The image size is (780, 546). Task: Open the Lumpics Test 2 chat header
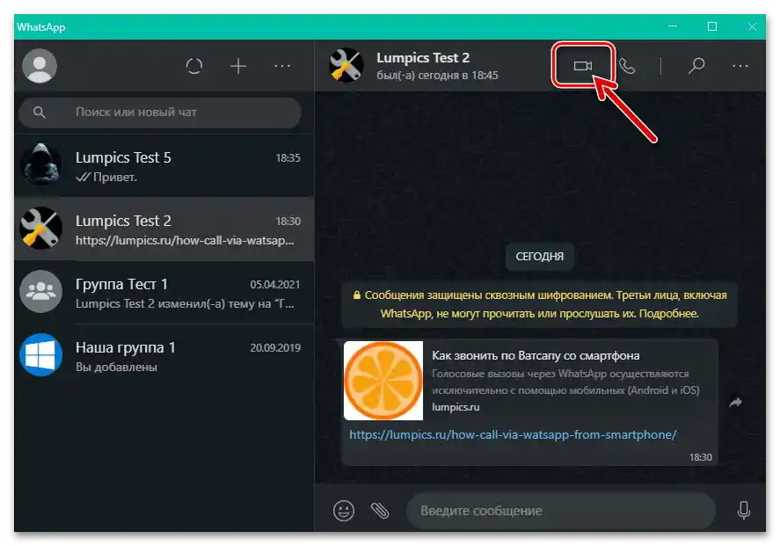(422, 65)
